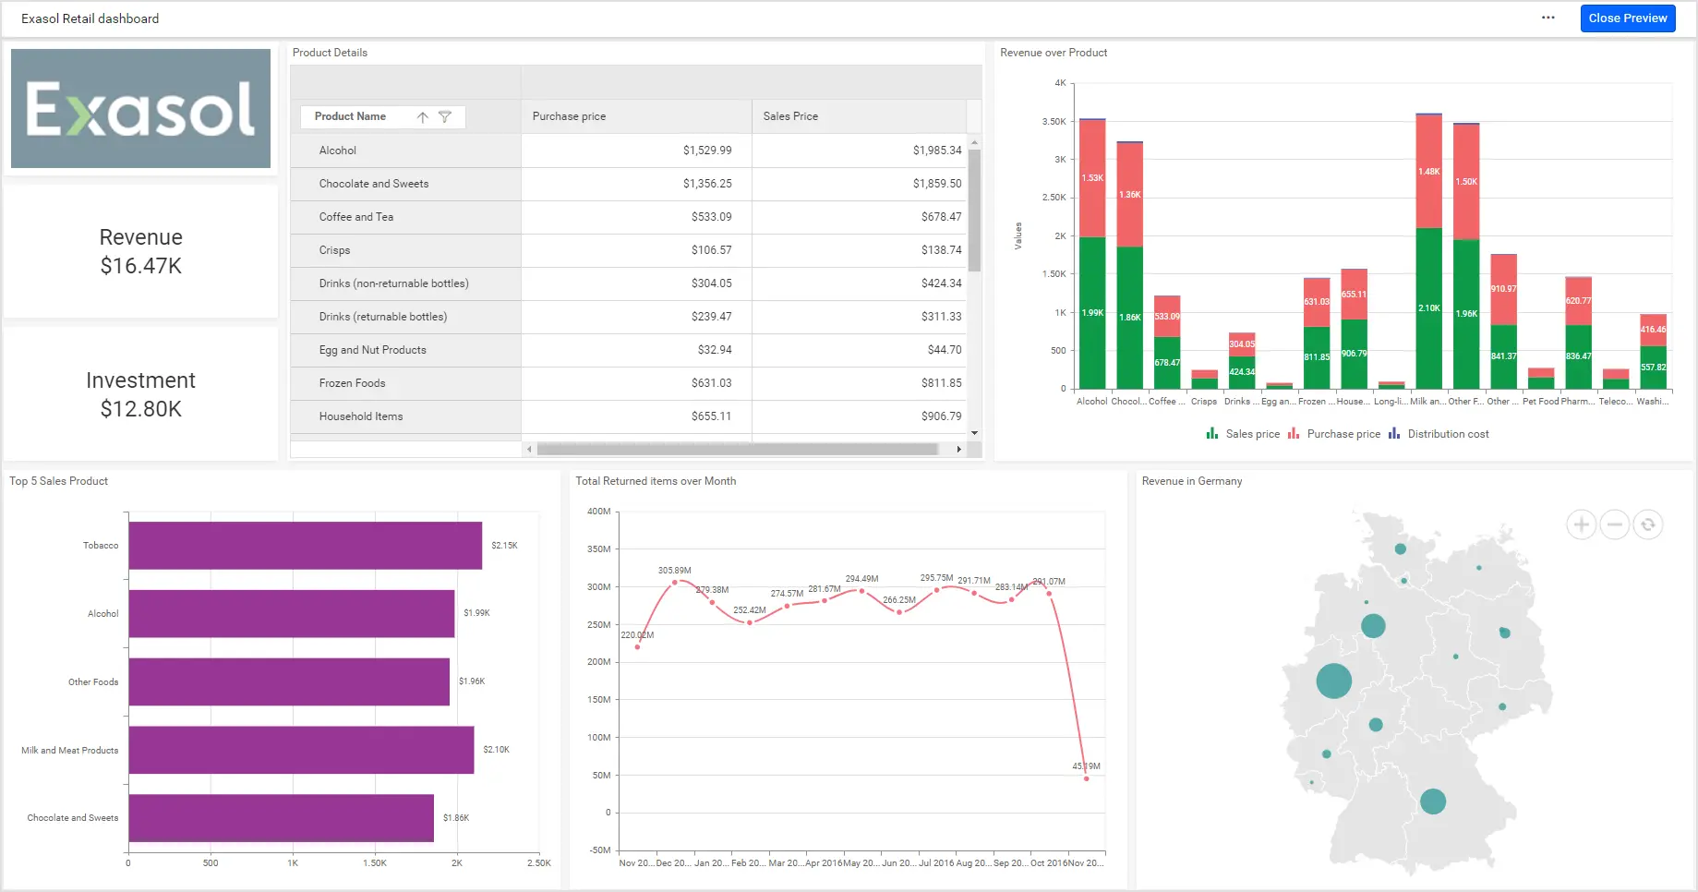Viewport: 1698px width, 892px height.
Task: Toggle Purchase price series in chart legend
Action: 1334,434
